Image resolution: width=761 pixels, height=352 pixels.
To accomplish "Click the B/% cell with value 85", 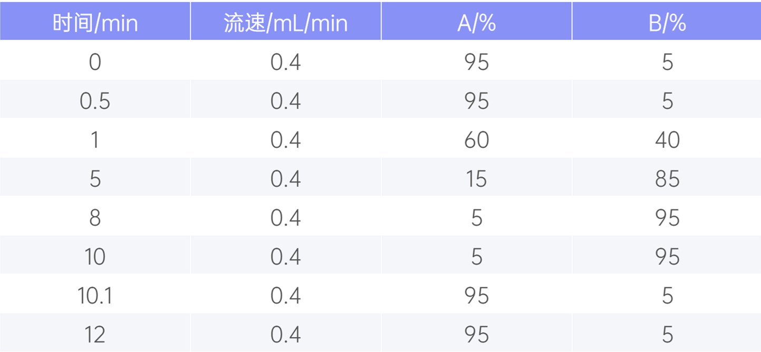I will pyautogui.click(x=667, y=179).
